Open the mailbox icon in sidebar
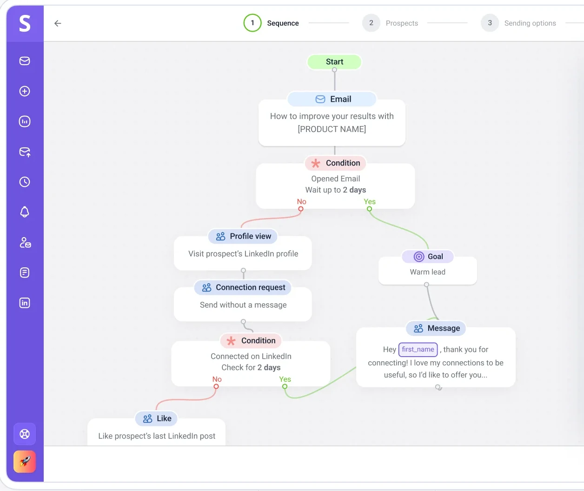The width and height of the screenshot is (584, 491). pyautogui.click(x=25, y=61)
